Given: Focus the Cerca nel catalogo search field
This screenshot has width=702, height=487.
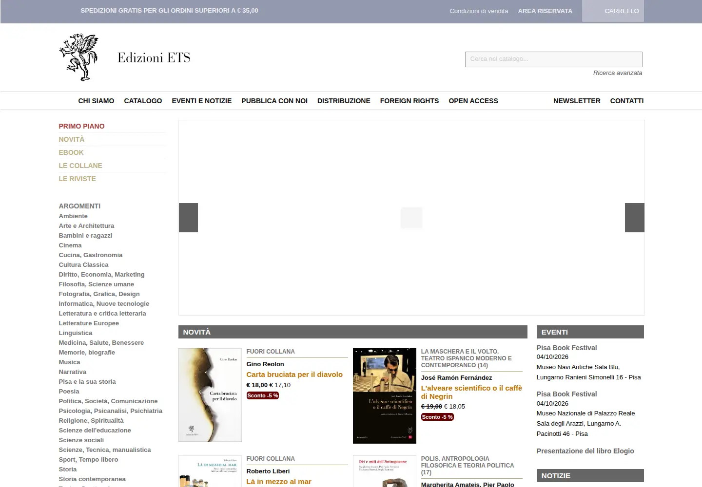Looking at the screenshot, I should pyautogui.click(x=553, y=59).
